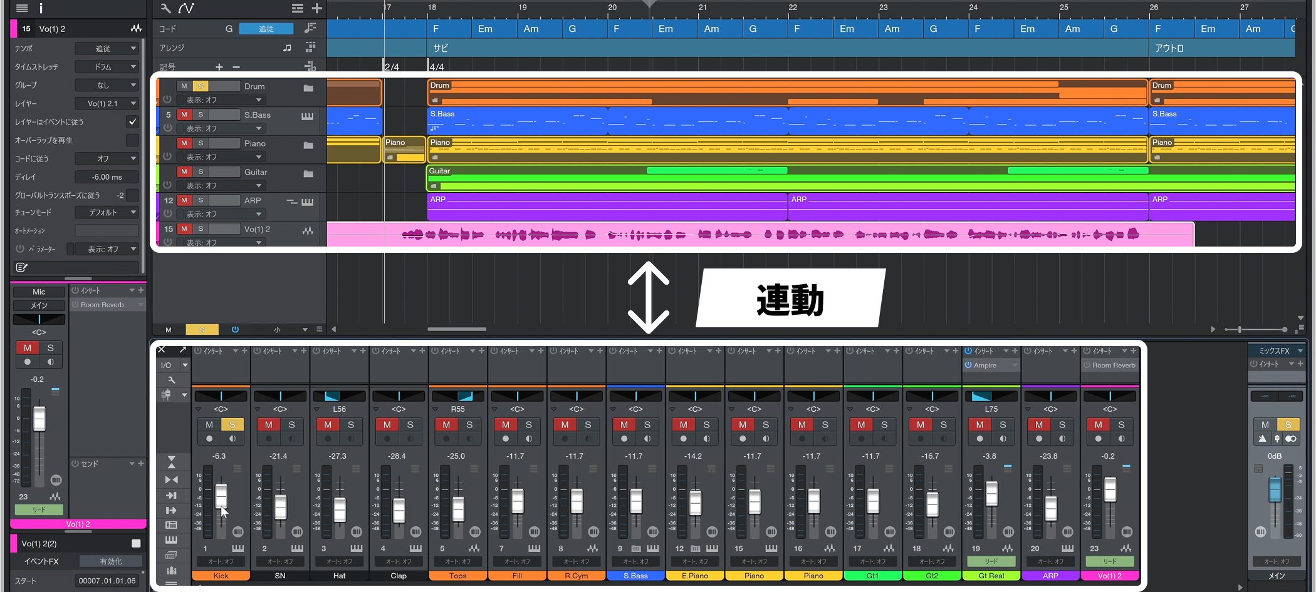Click the add track plus icon
This screenshot has height=592, width=1316.
click(316, 8)
